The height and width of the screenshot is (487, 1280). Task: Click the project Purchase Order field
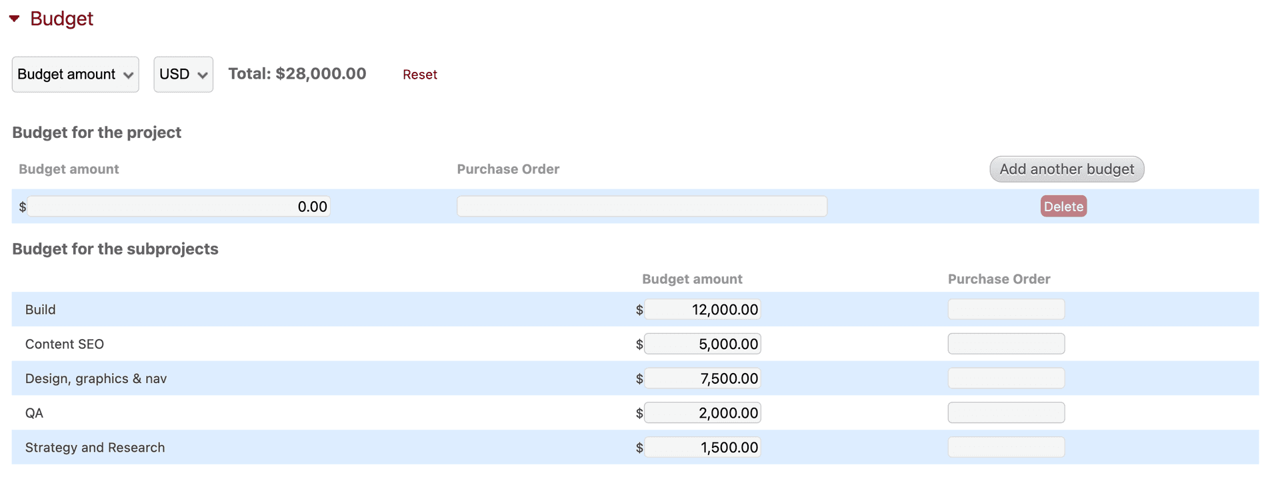pyautogui.click(x=641, y=207)
